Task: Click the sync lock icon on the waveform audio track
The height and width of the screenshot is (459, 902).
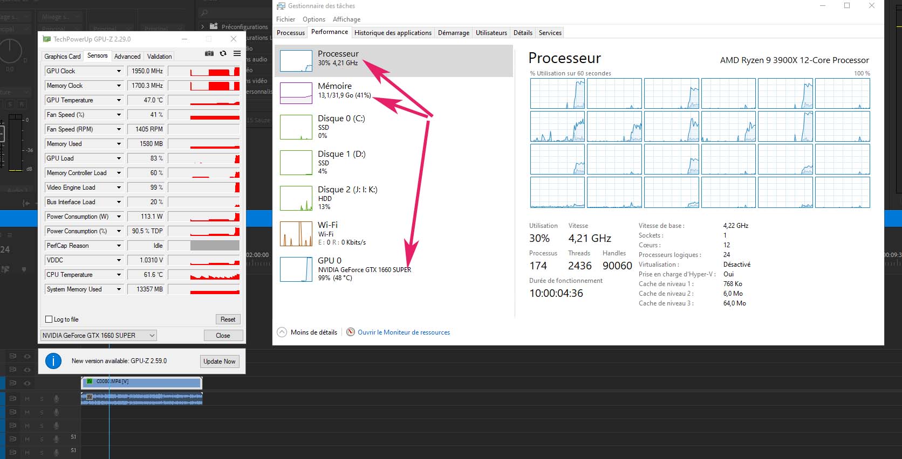Action: pyautogui.click(x=13, y=399)
